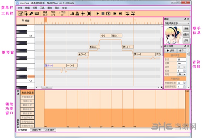Switch to the 伴奏设置 tab
Image resolution: width=203 pixels, height=138 pixels.
click(36, 130)
